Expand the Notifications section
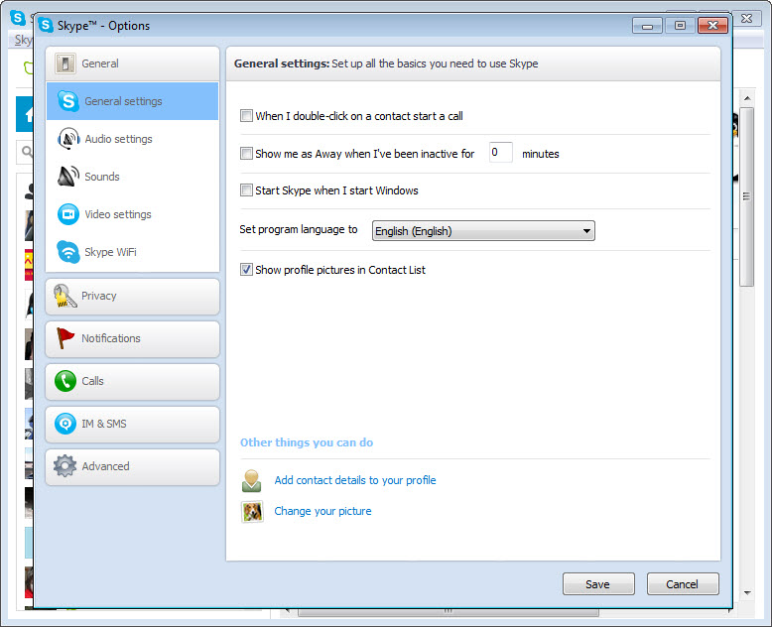The image size is (772, 627). tap(132, 338)
